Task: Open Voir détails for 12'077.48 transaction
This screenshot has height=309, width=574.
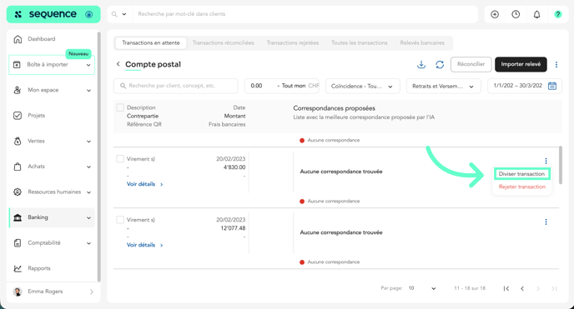Action: (144, 245)
